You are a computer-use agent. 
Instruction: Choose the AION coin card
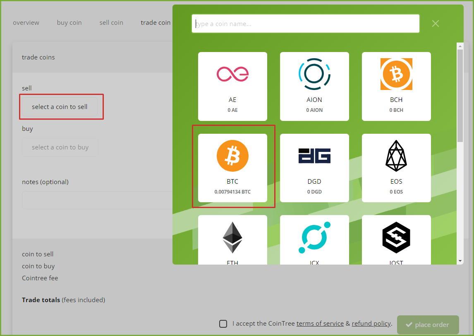coord(314,86)
